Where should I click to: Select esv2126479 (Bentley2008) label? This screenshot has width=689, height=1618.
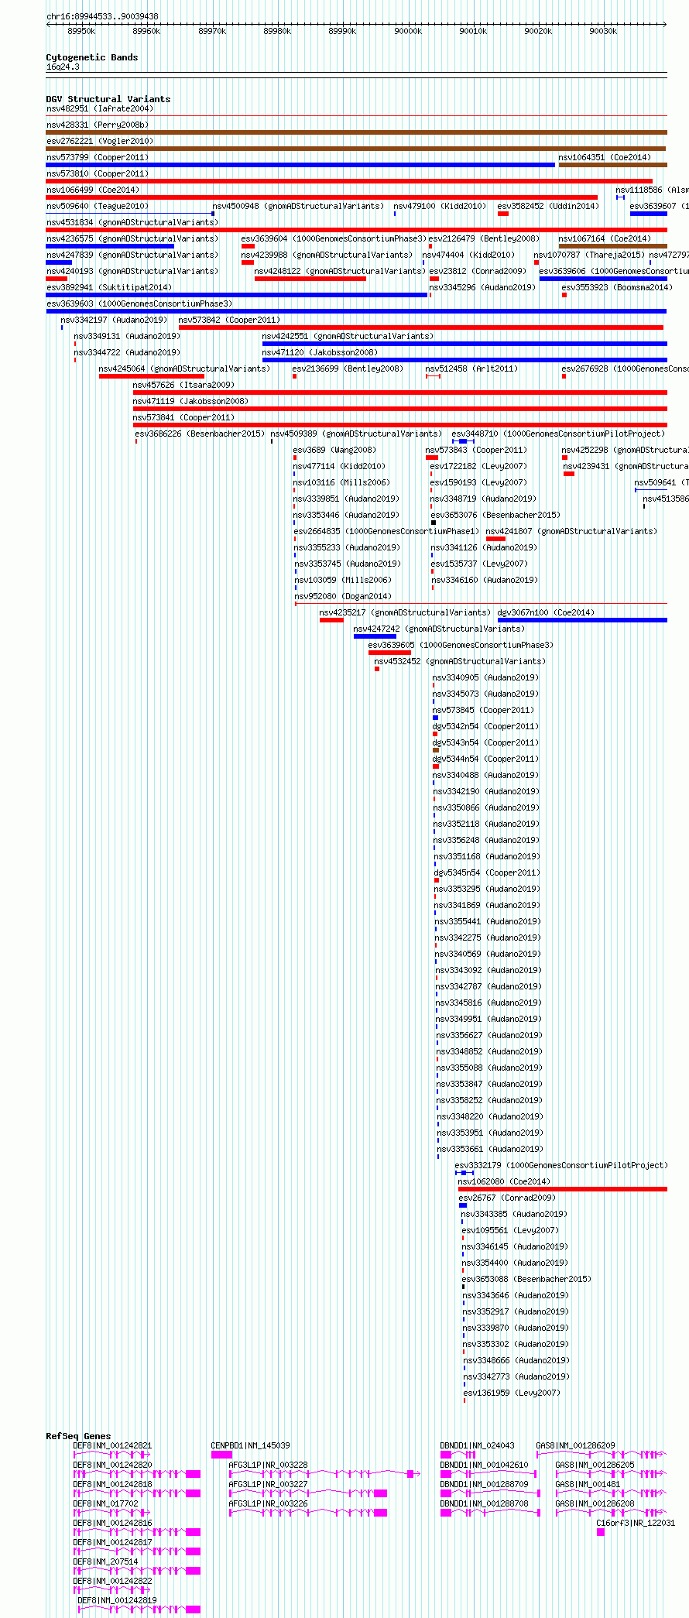484,238
